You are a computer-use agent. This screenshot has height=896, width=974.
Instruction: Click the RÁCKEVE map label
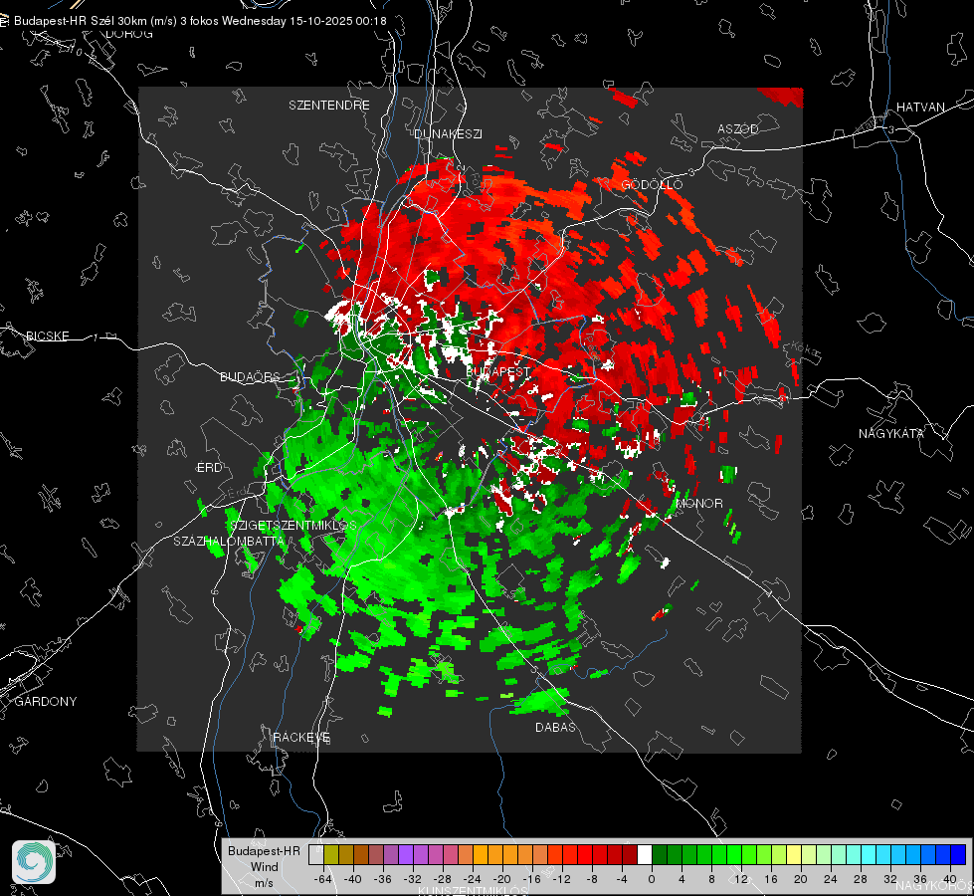pos(301,738)
